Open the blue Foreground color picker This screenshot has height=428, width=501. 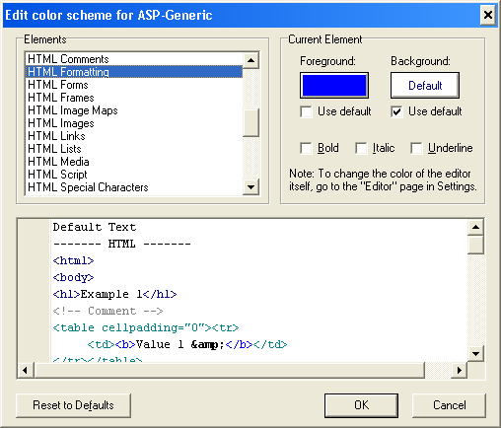point(334,86)
